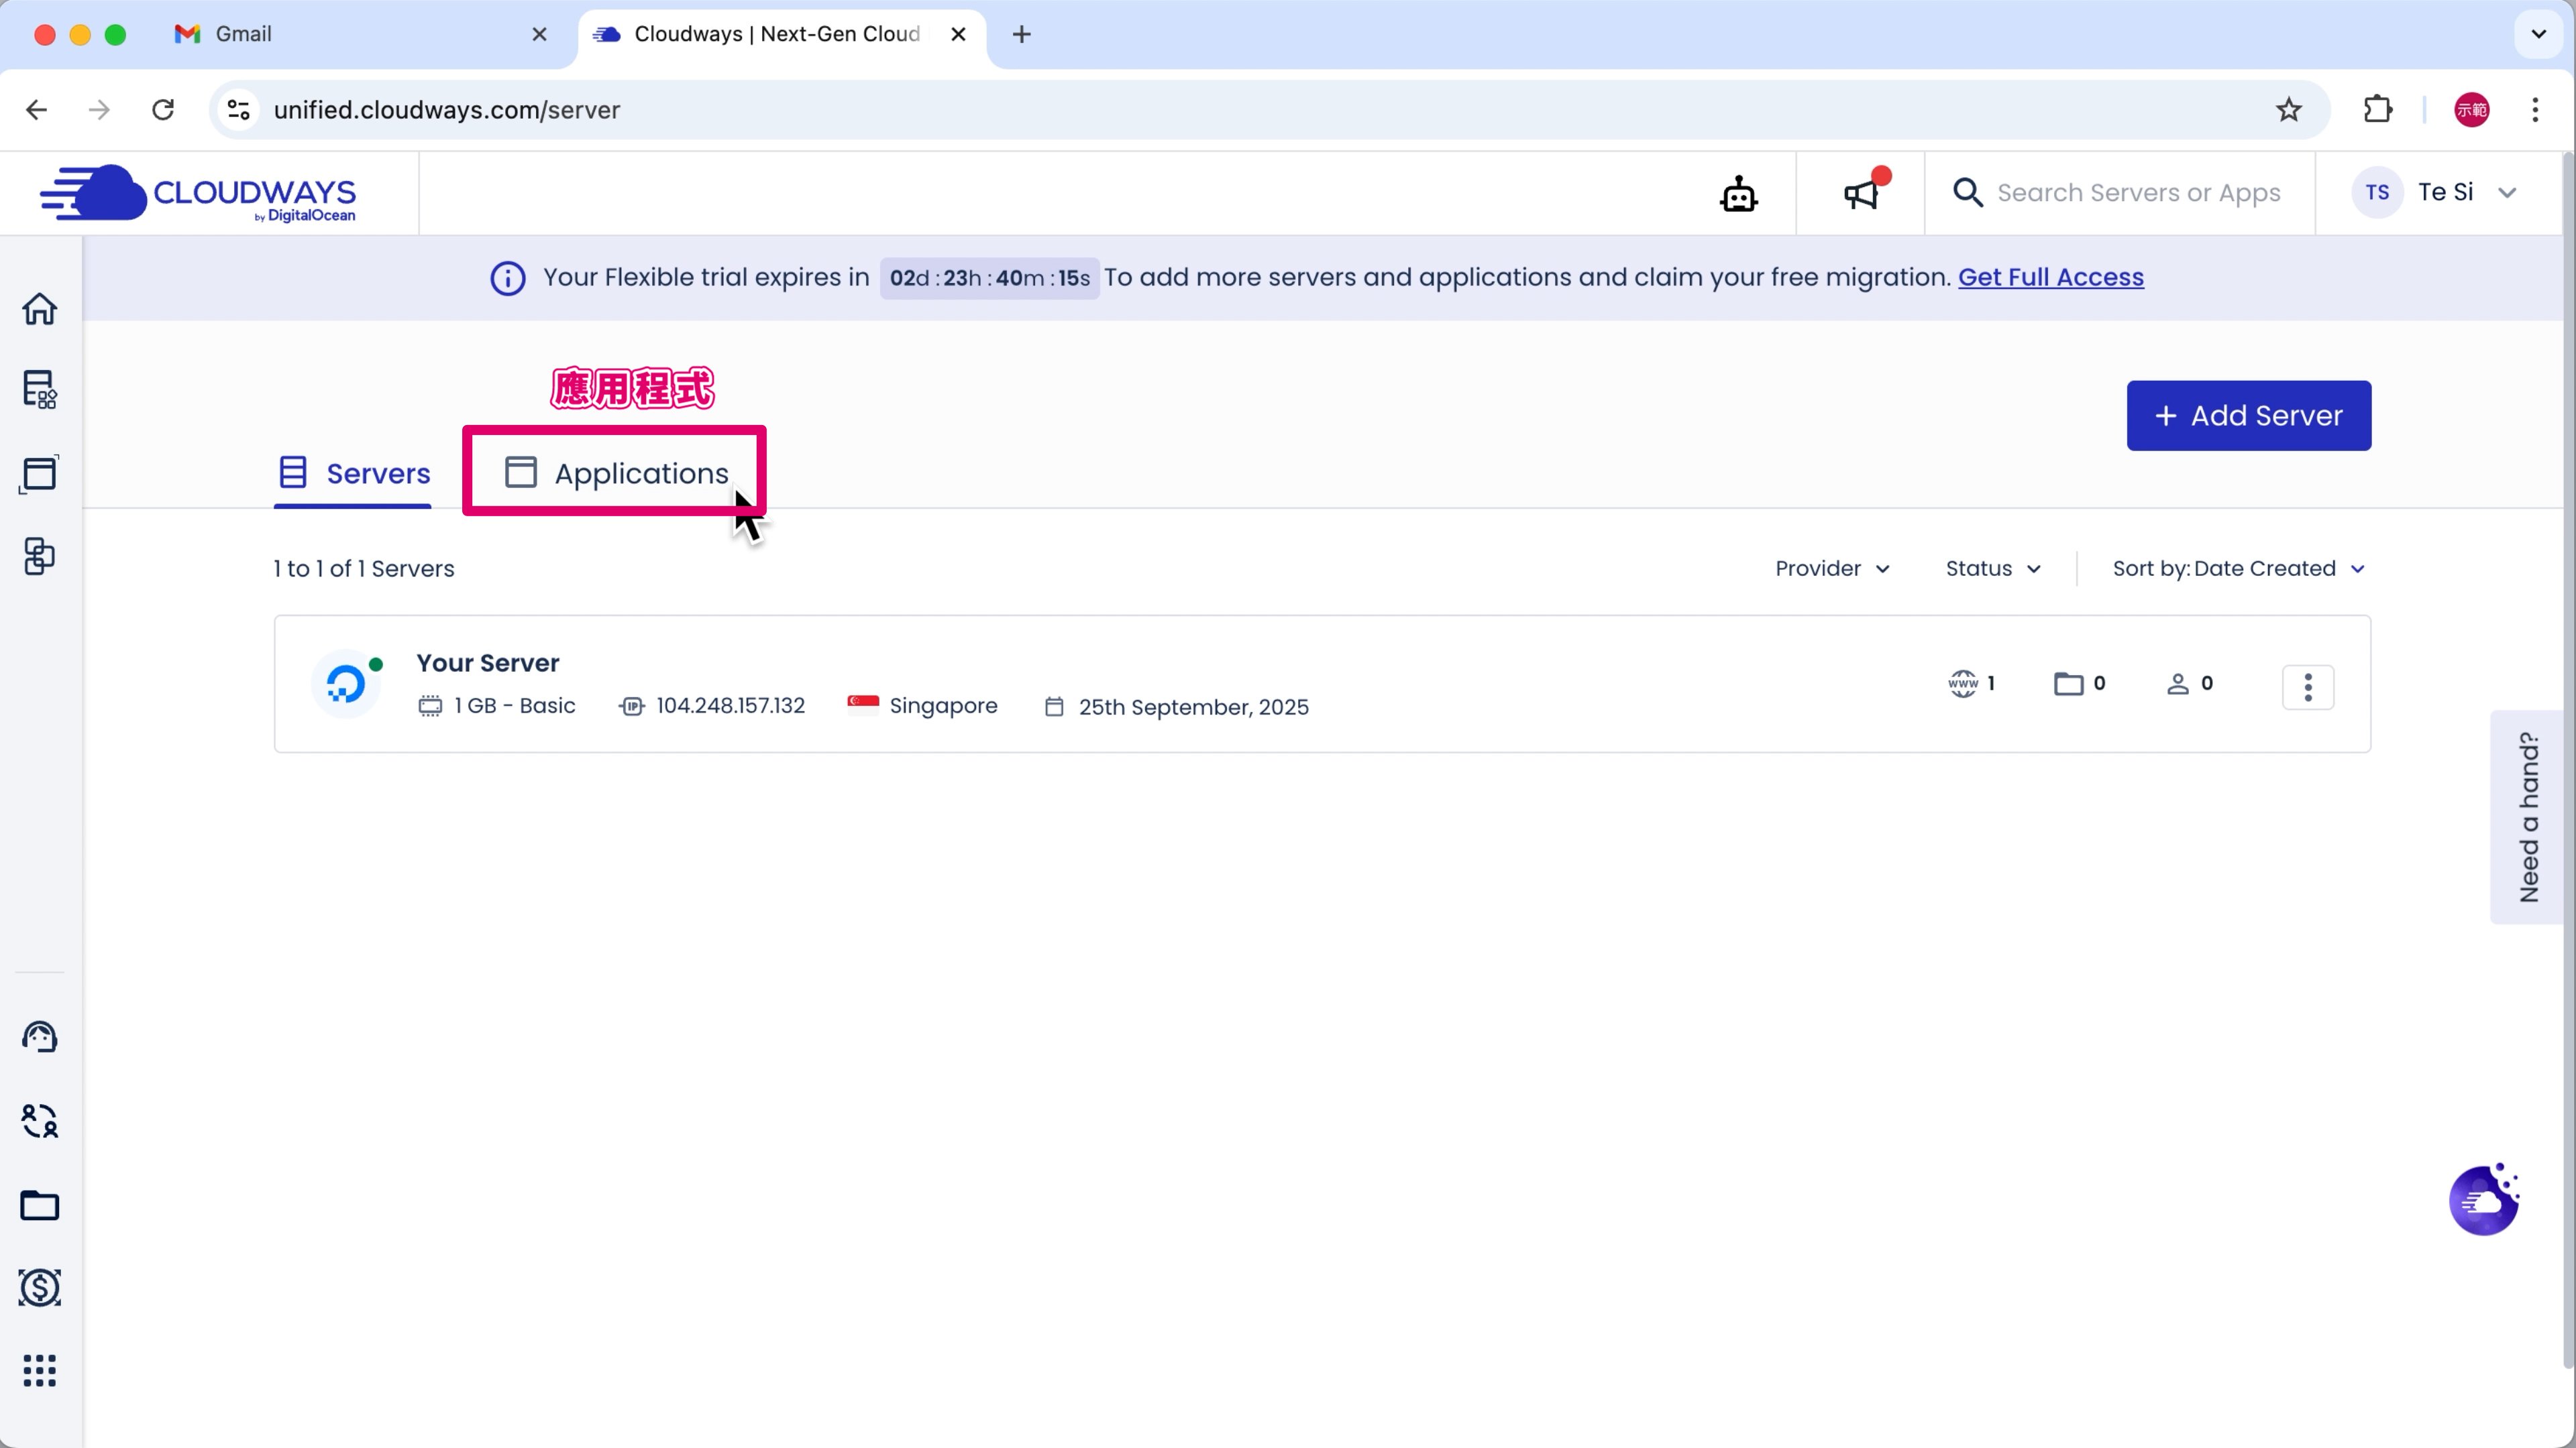Open the support headset sidebar icon
Viewport: 2576px width, 1448px height.
pyautogui.click(x=40, y=1037)
